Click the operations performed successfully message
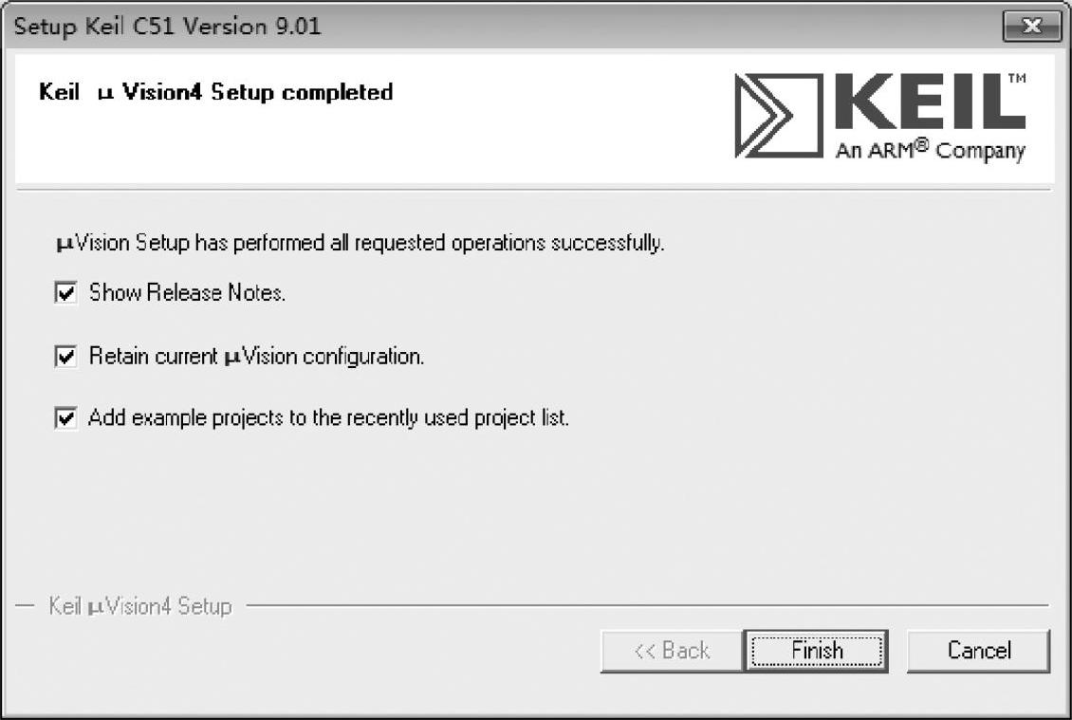1072x720 pixels. click(360, 243)
